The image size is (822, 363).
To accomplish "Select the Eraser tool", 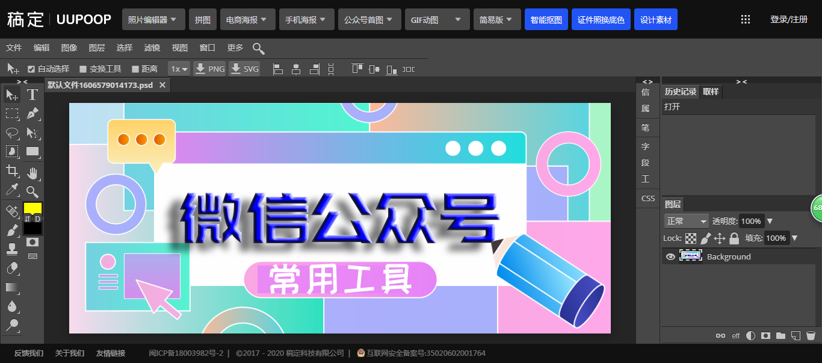I will pyautogui.click(x=12, y=268).
